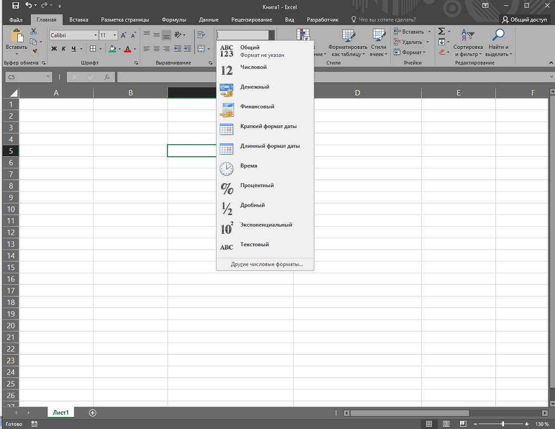Apply cell borders icon
The width and height of the screenshot is (555, 429).
pos(93,48)
